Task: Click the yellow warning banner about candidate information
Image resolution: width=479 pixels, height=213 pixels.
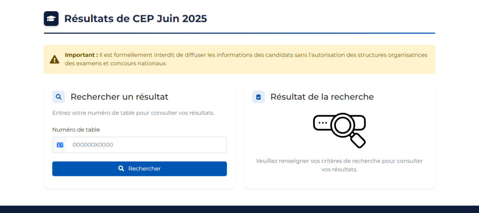Action: pos(239,59)
